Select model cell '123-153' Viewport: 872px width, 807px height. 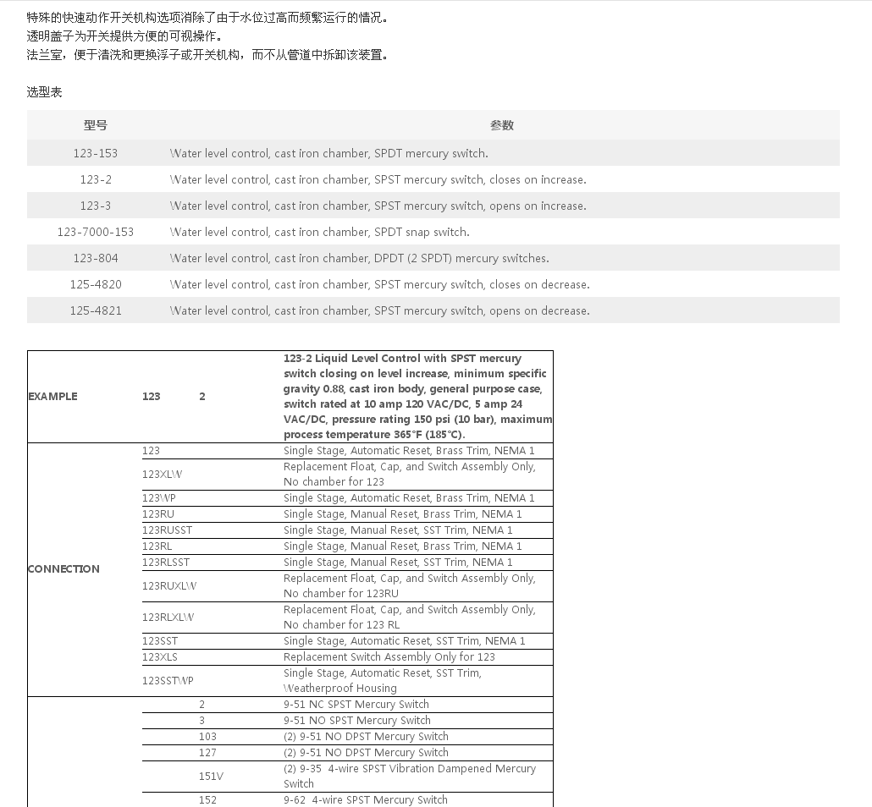point(95,153)
